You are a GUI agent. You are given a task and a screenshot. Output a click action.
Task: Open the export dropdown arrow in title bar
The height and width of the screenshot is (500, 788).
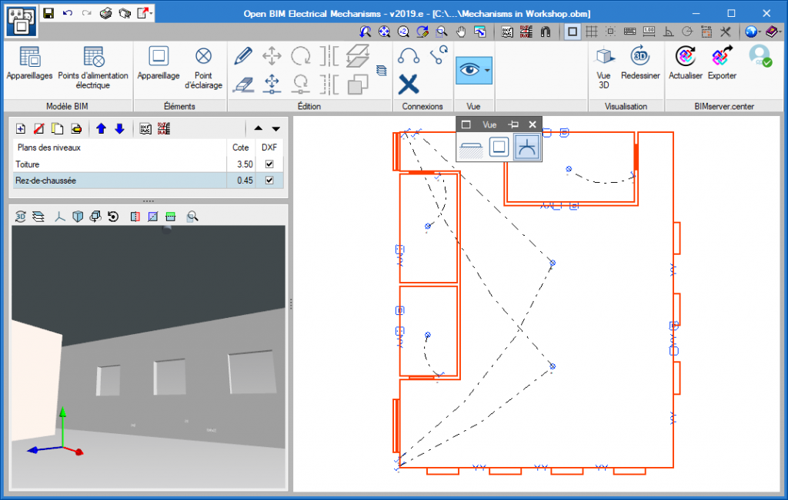click(x=152, y=13)
